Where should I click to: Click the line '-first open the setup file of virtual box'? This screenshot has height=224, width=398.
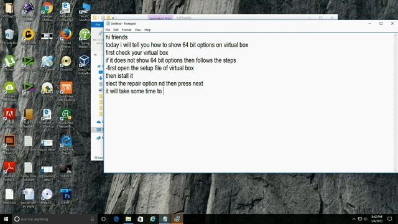[x=150, y=68]
